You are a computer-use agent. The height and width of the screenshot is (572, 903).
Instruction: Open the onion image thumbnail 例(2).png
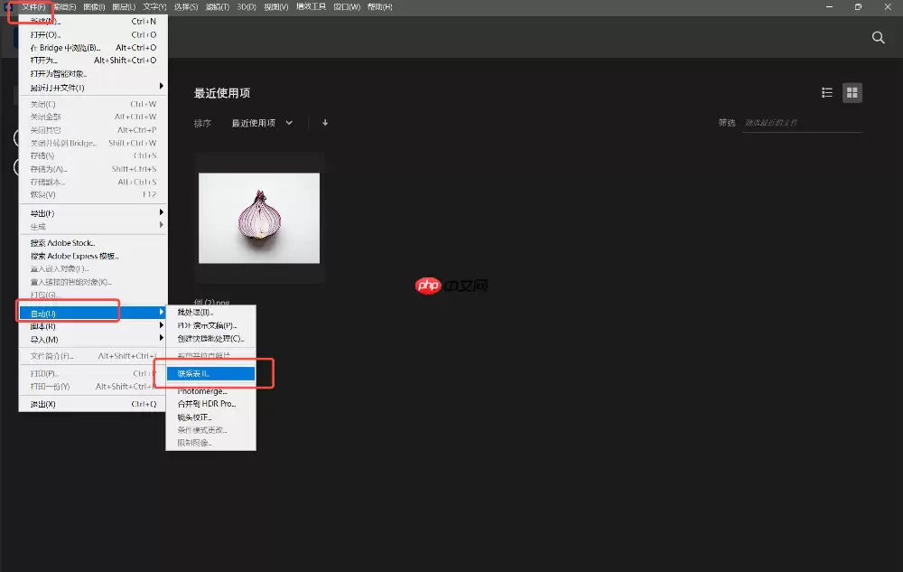click(258, 217)
